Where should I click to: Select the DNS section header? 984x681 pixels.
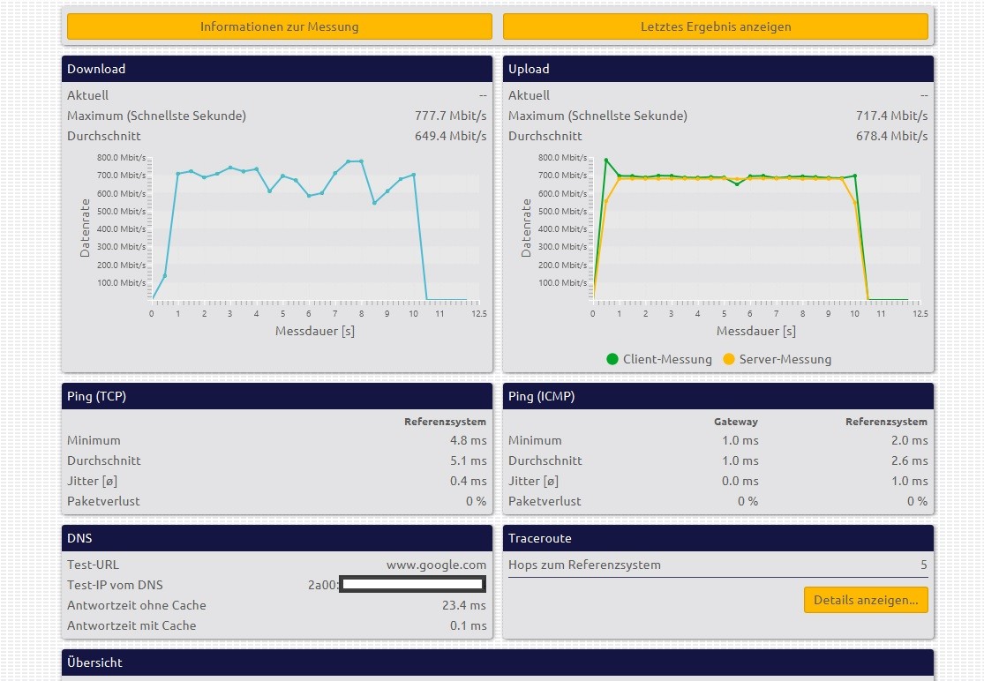click(276, 538)
